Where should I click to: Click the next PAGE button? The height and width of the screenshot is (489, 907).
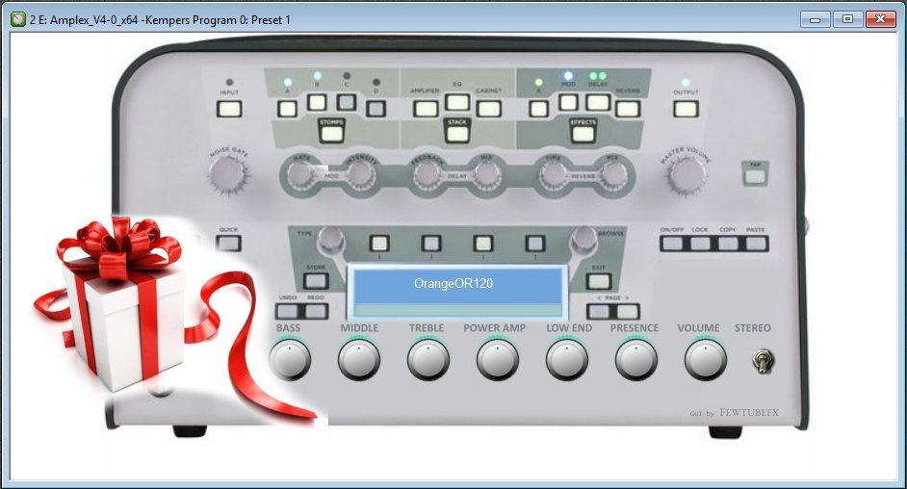pyautogui.click(x=627, y=312)
